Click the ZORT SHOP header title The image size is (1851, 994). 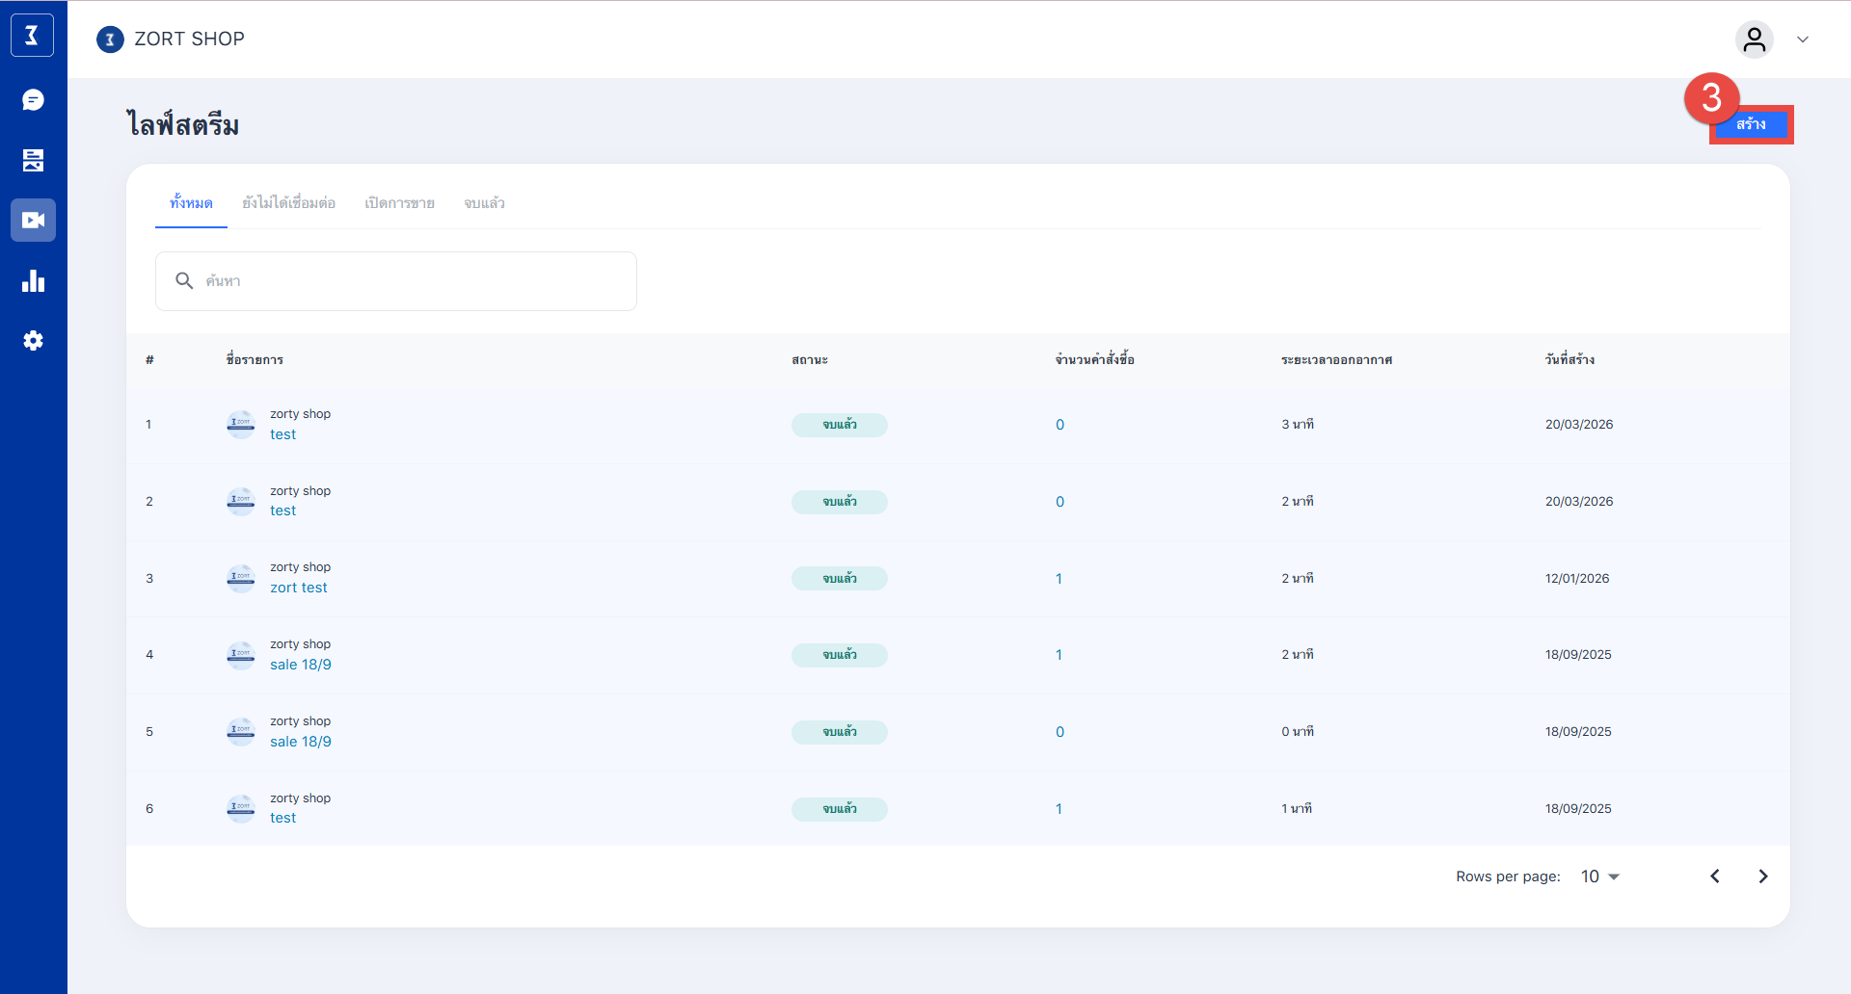click(189, 39)
